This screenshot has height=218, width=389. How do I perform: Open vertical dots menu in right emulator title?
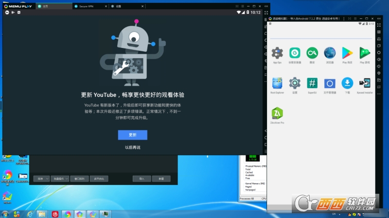point(344,18)
